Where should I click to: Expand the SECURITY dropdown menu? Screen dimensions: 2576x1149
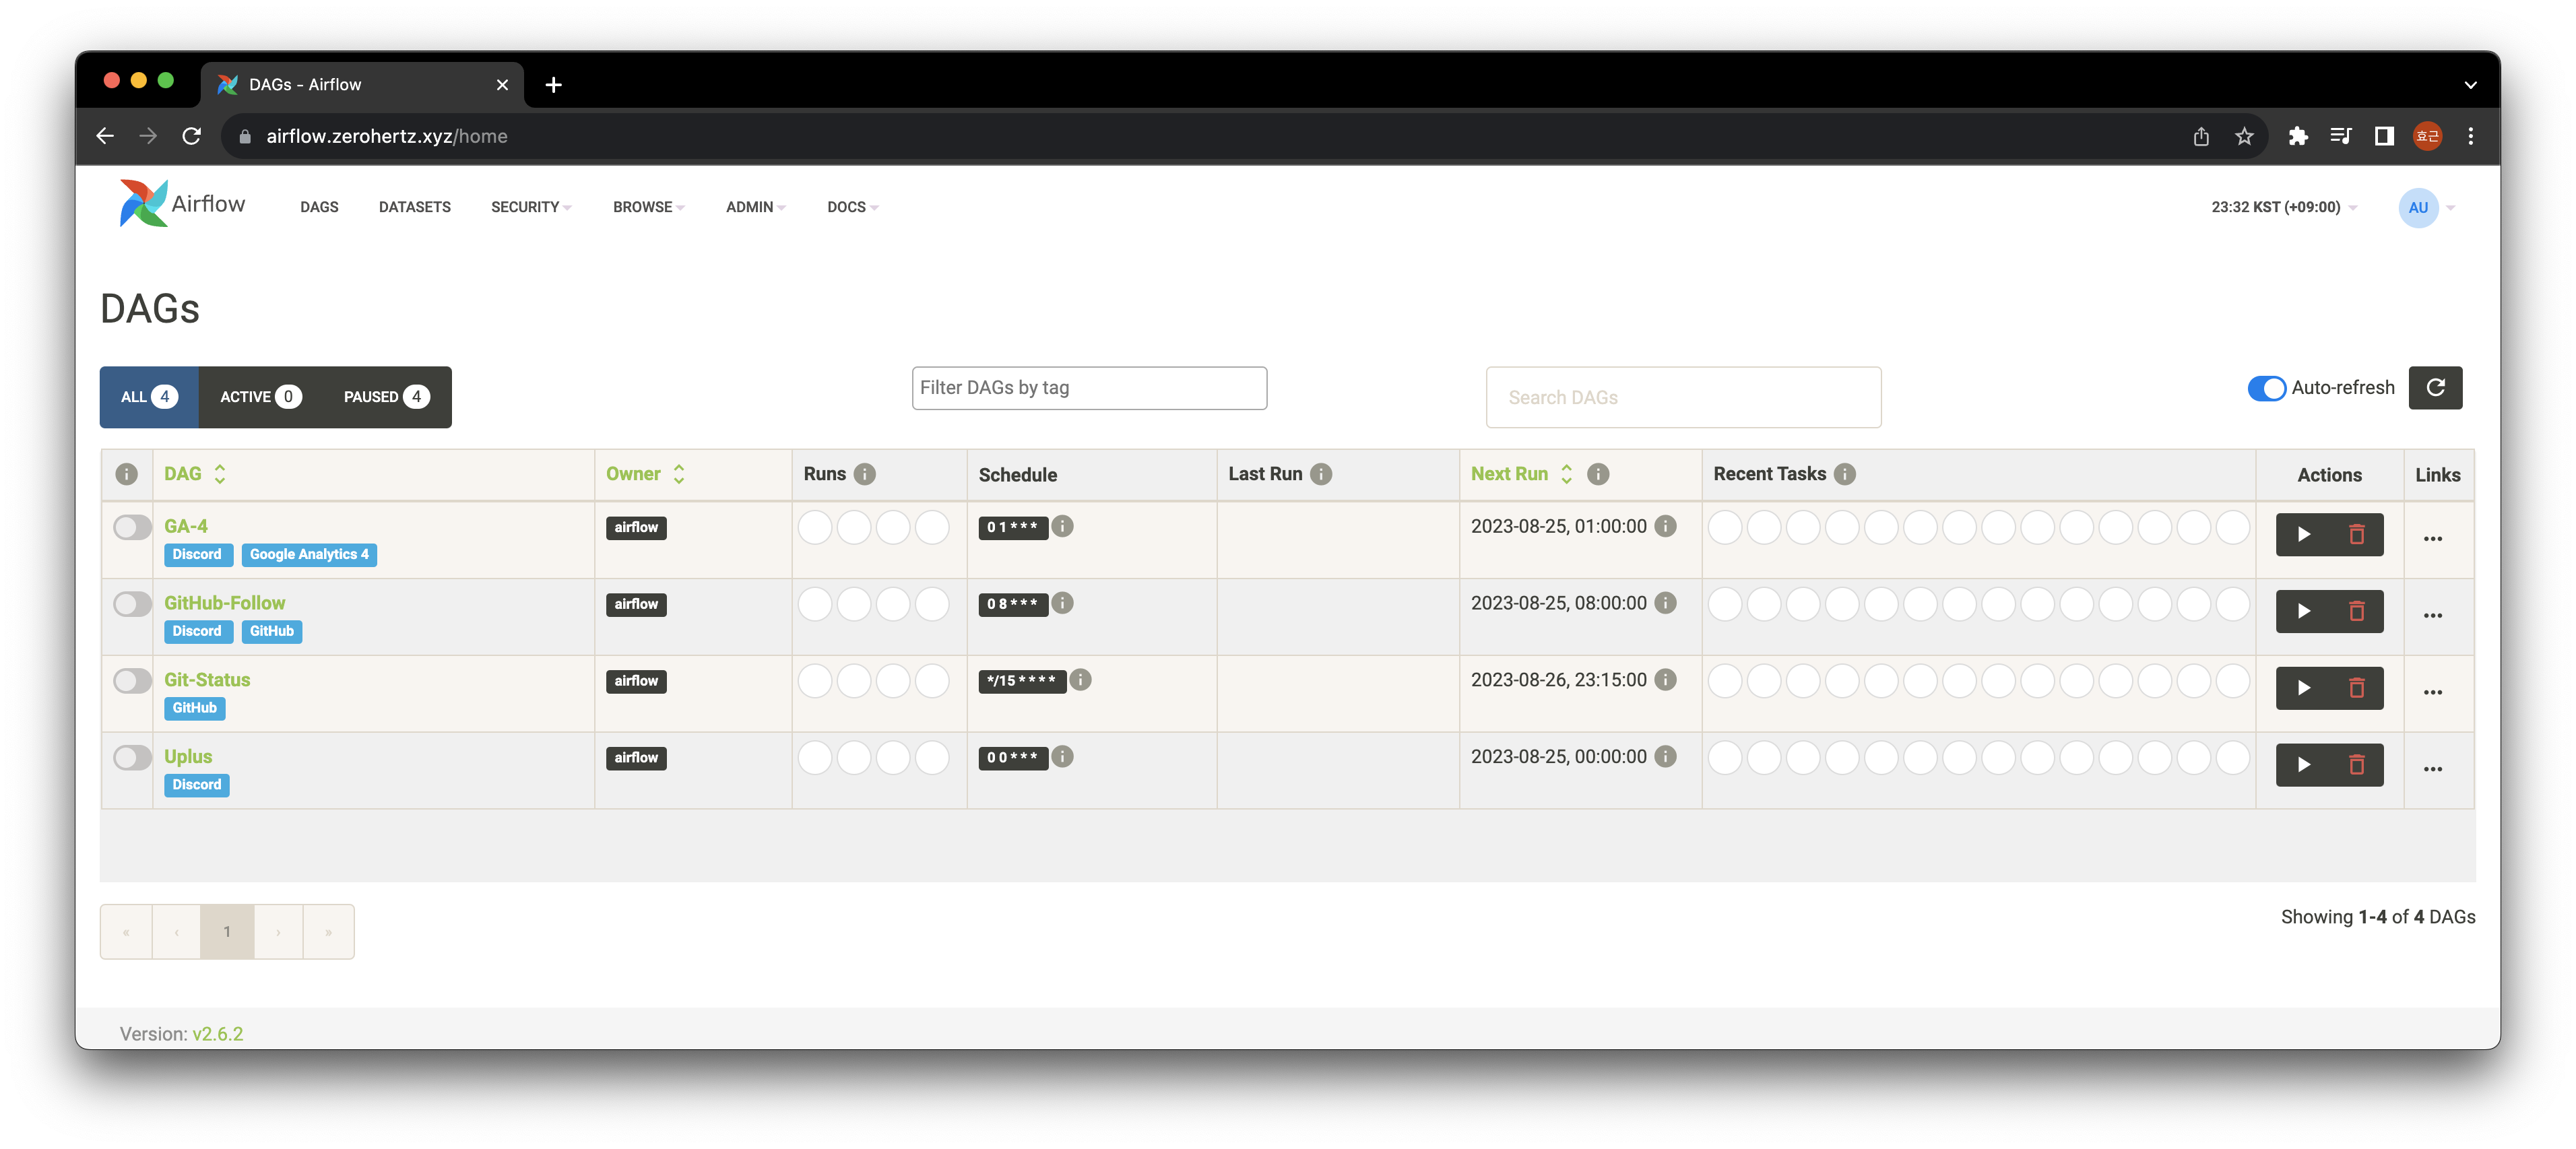pos(531,207)
